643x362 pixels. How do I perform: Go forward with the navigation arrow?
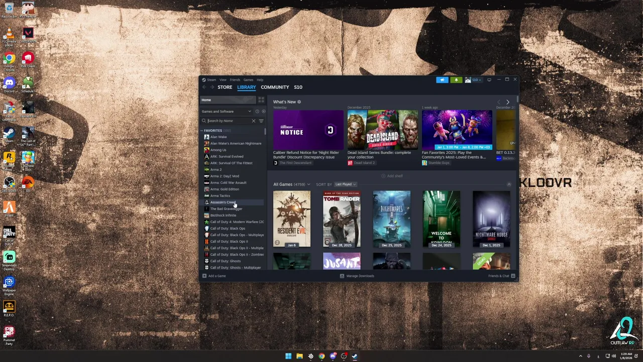coord(211,87)
